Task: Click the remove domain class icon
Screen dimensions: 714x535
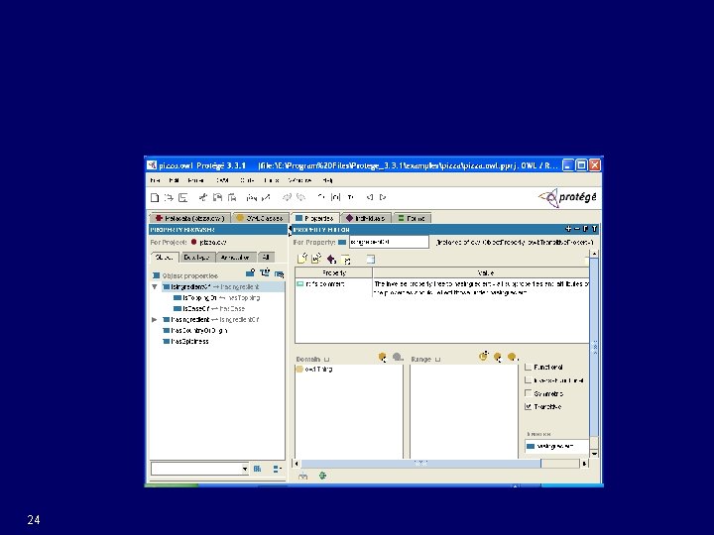Action: point(398,357)
